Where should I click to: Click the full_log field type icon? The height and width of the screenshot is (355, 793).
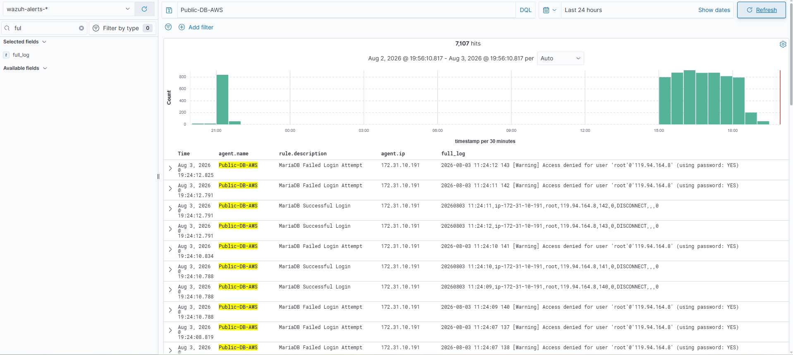(6, 55)
